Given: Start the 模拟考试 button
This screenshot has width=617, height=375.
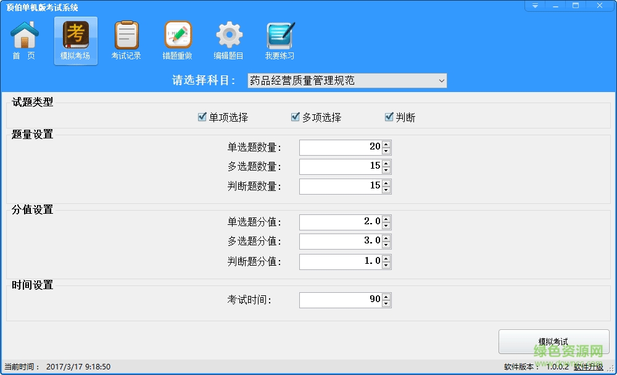Looking at the screenshot, I should point(553,342).
